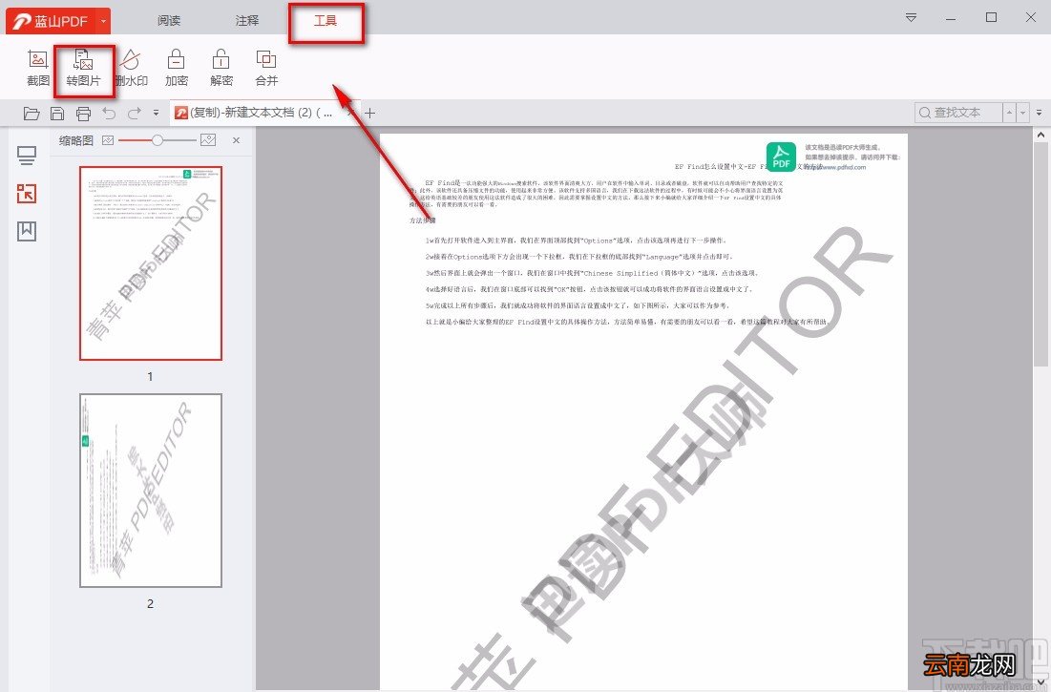The height and width of the screenshot is (692, 1051).
Task: Click the open file folder icon
Action: tap(31, 114)
